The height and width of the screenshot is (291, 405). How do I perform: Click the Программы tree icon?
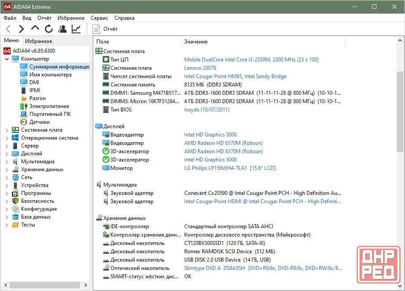15,193
